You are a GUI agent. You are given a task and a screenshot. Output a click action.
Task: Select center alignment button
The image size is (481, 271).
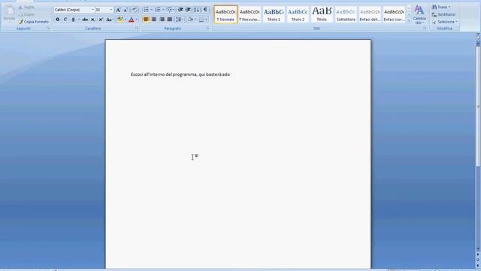tap(154, 20)
